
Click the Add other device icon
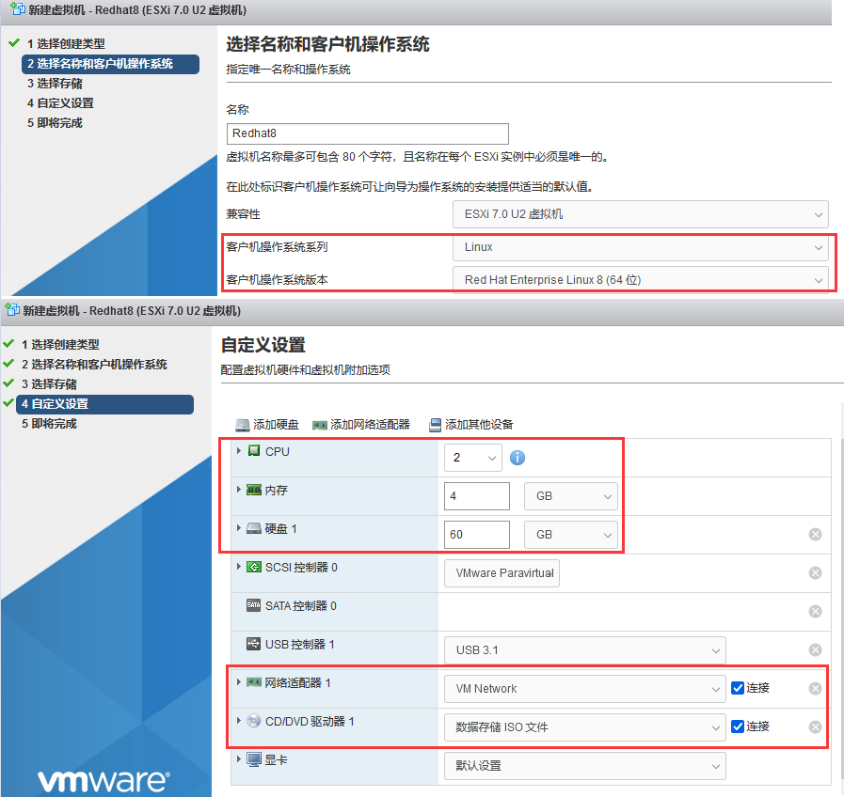[435, 426]
